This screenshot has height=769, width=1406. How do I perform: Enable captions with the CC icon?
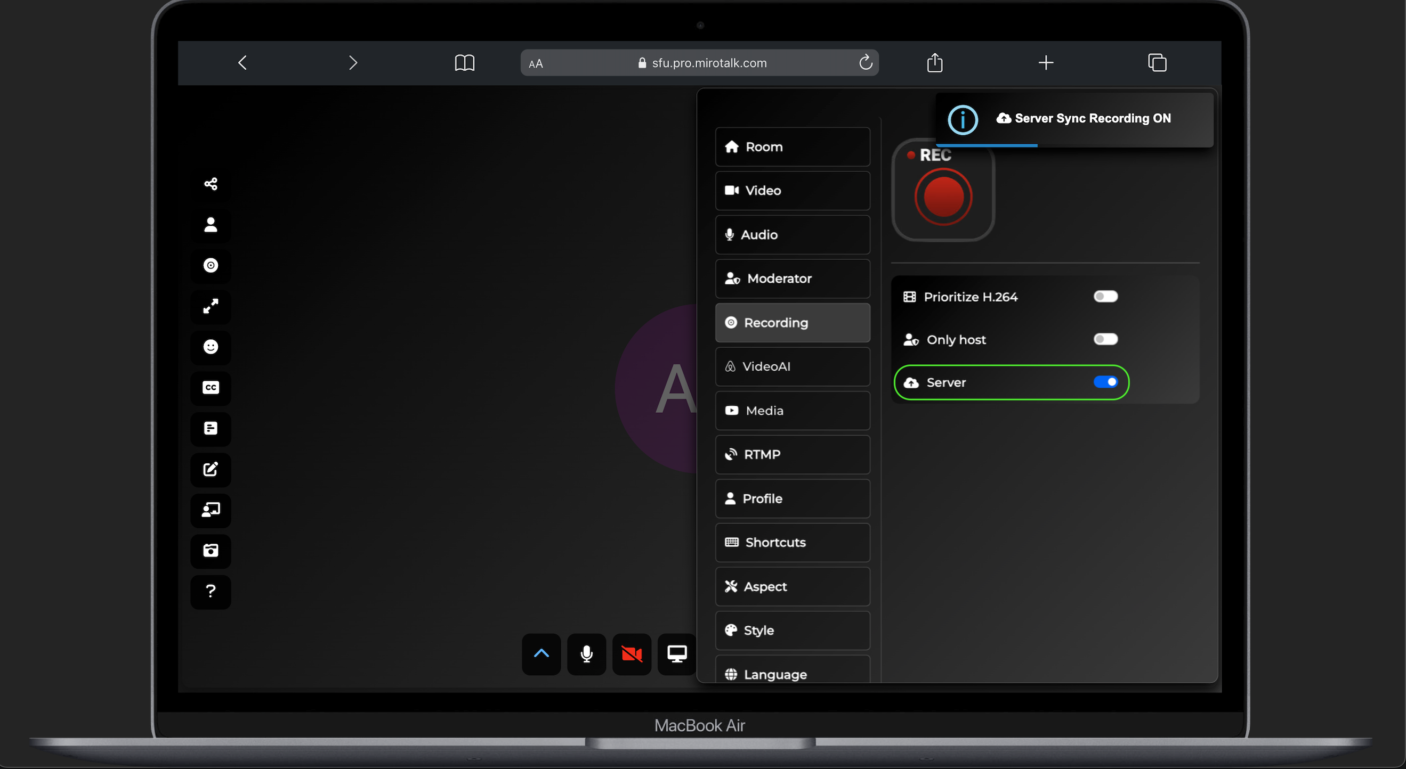pyautogui.click(x=211, y=388)
